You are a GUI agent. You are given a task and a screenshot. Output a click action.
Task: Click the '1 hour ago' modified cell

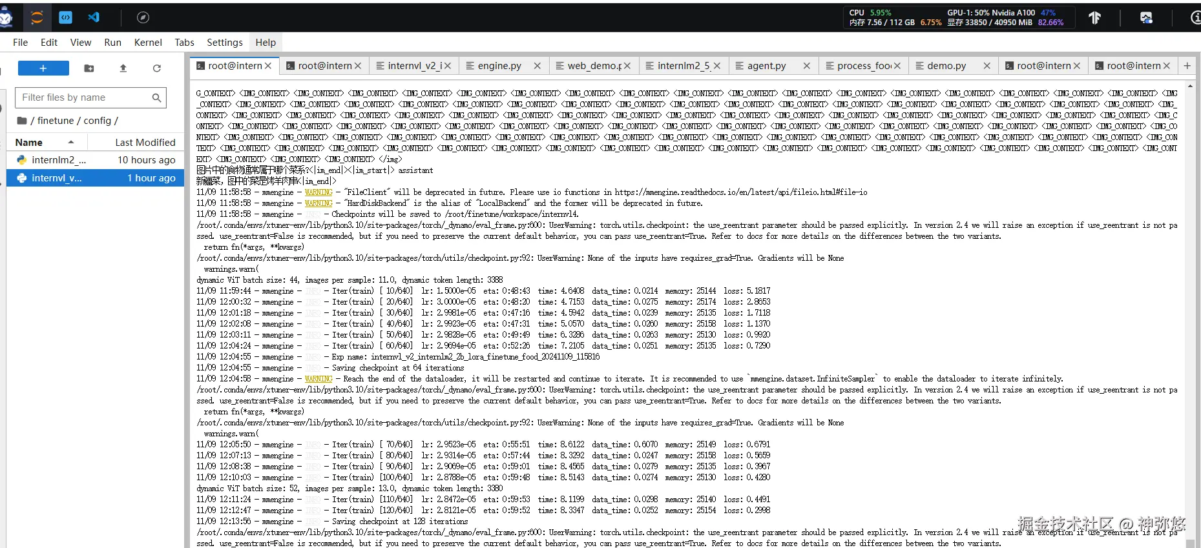(x=151, y=178)
